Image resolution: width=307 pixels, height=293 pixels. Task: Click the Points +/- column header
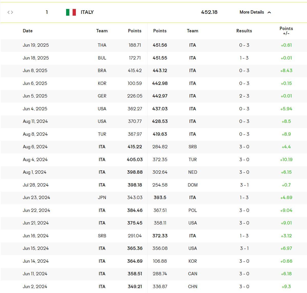click(286, 31)
